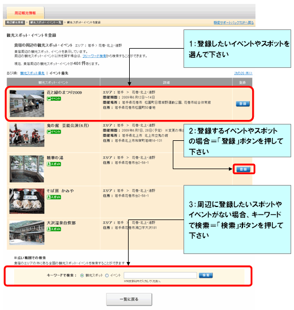Click the イベント tag under 花と緑のまつり2009
The image size is (294, 310).
(x=54, y=98)
